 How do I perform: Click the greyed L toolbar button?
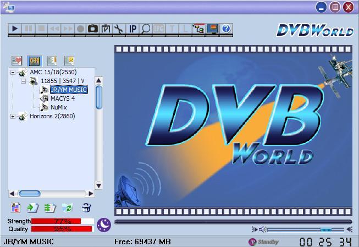pyautogui.click(x=185, y=29)
